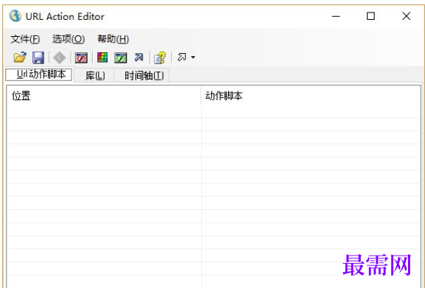Click the URL Action Editor globe icon
Screen dimensions: 425x288
15,16
